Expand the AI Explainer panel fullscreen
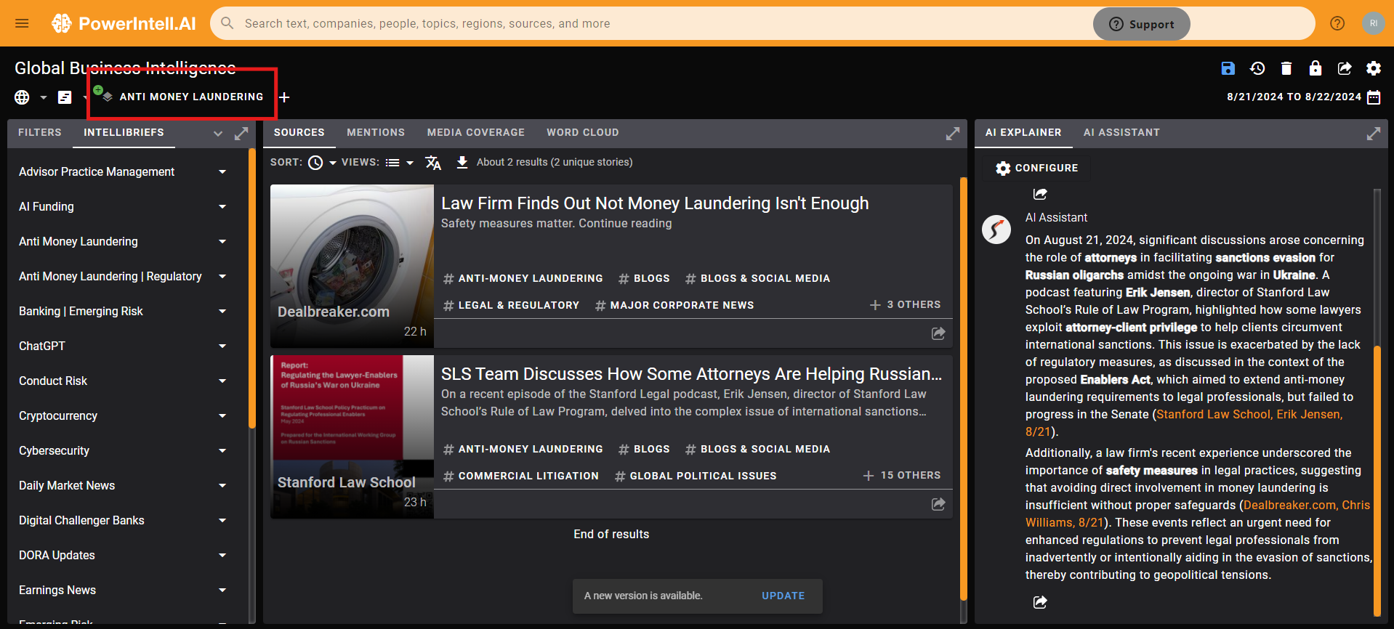This screenshot has width=1394, height=629. (x=1374, y=134)
